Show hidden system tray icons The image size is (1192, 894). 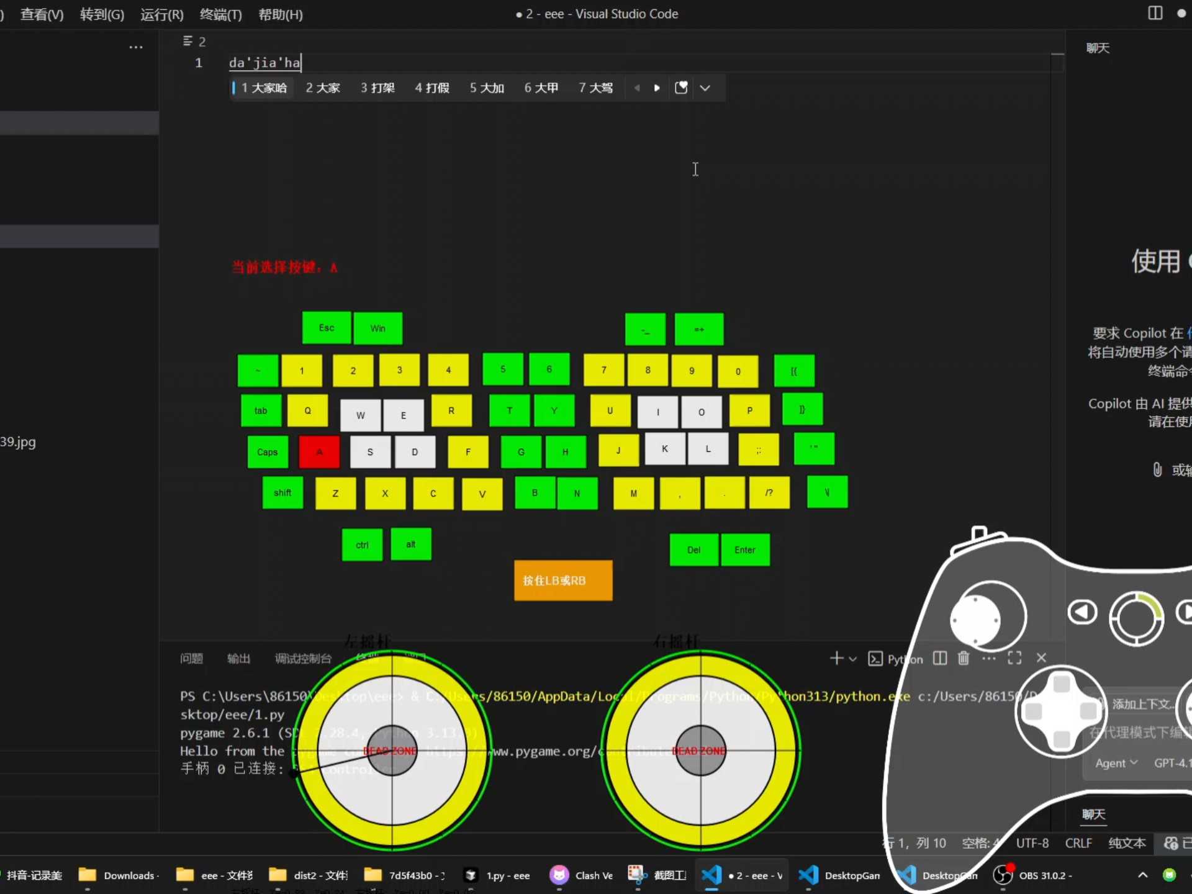[1142, 875]
